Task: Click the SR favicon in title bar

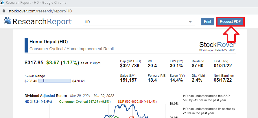Action: click(2, 3)
